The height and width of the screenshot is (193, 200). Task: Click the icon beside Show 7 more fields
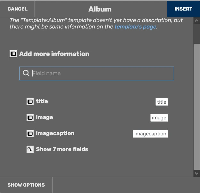pos(30,149)
